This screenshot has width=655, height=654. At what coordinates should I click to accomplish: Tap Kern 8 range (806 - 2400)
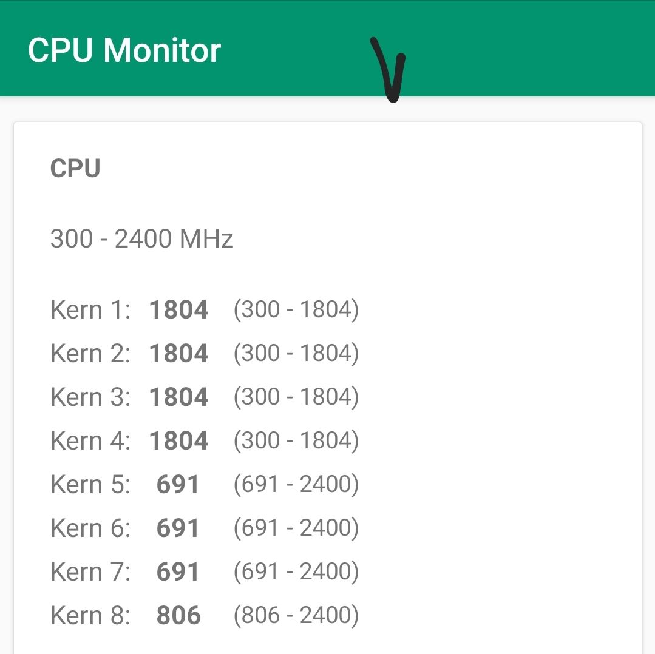pyautogui.click(x=296, y=616)
